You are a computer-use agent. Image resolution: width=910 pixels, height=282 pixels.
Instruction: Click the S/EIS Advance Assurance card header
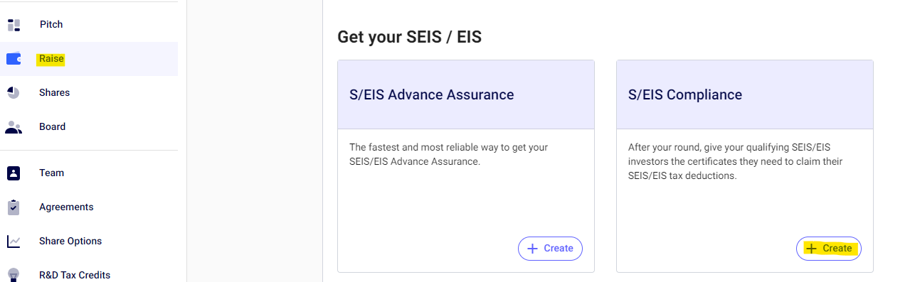click(466, 94)
